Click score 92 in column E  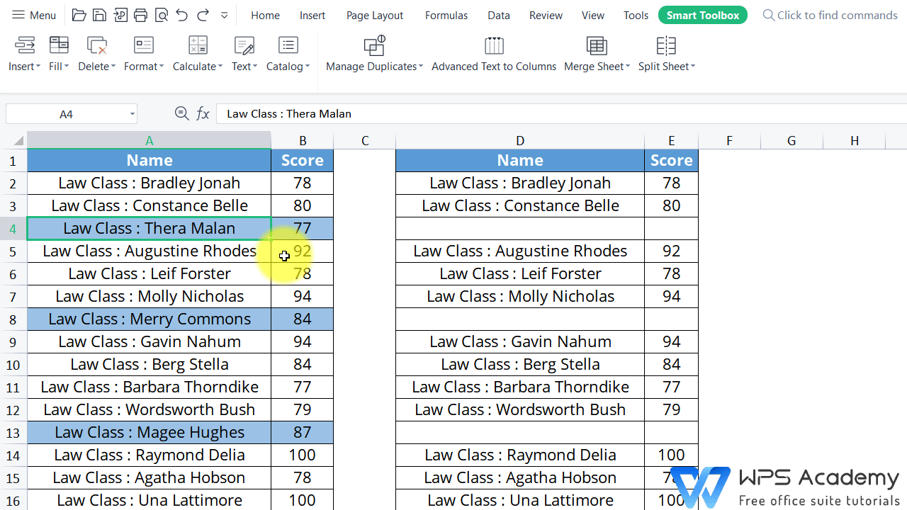pyautogui.click(x=671, y=251)
